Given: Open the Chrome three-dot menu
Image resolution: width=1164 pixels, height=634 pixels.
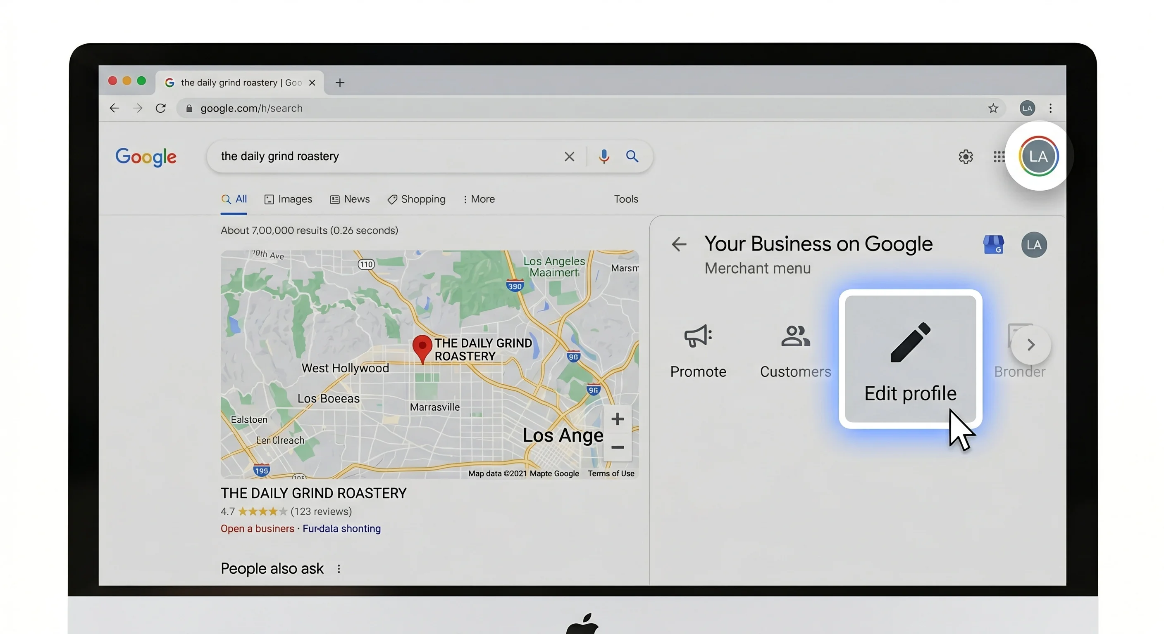Looking at the screenshot, I should pyautogui.click(x=1050, y=108).
